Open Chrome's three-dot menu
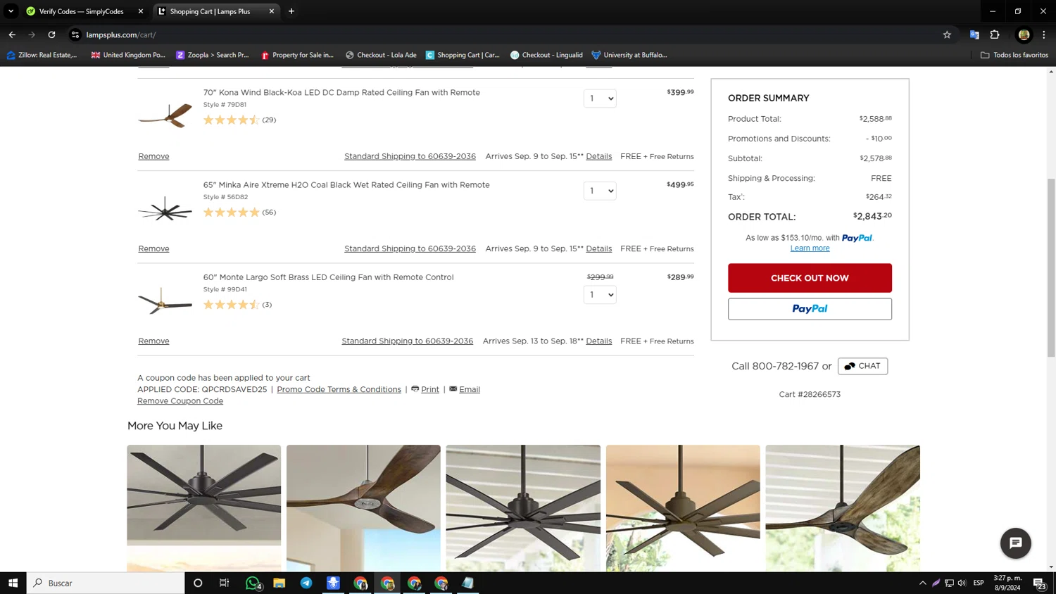Screen dimensions: 1056x594 (x=1044, y=34)
